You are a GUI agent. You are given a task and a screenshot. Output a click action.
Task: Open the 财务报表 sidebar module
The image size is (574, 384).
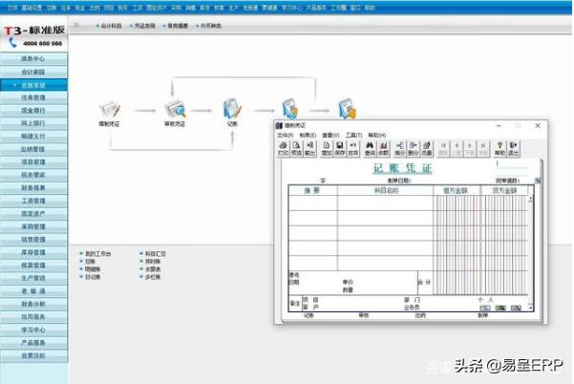click(34, 188)
